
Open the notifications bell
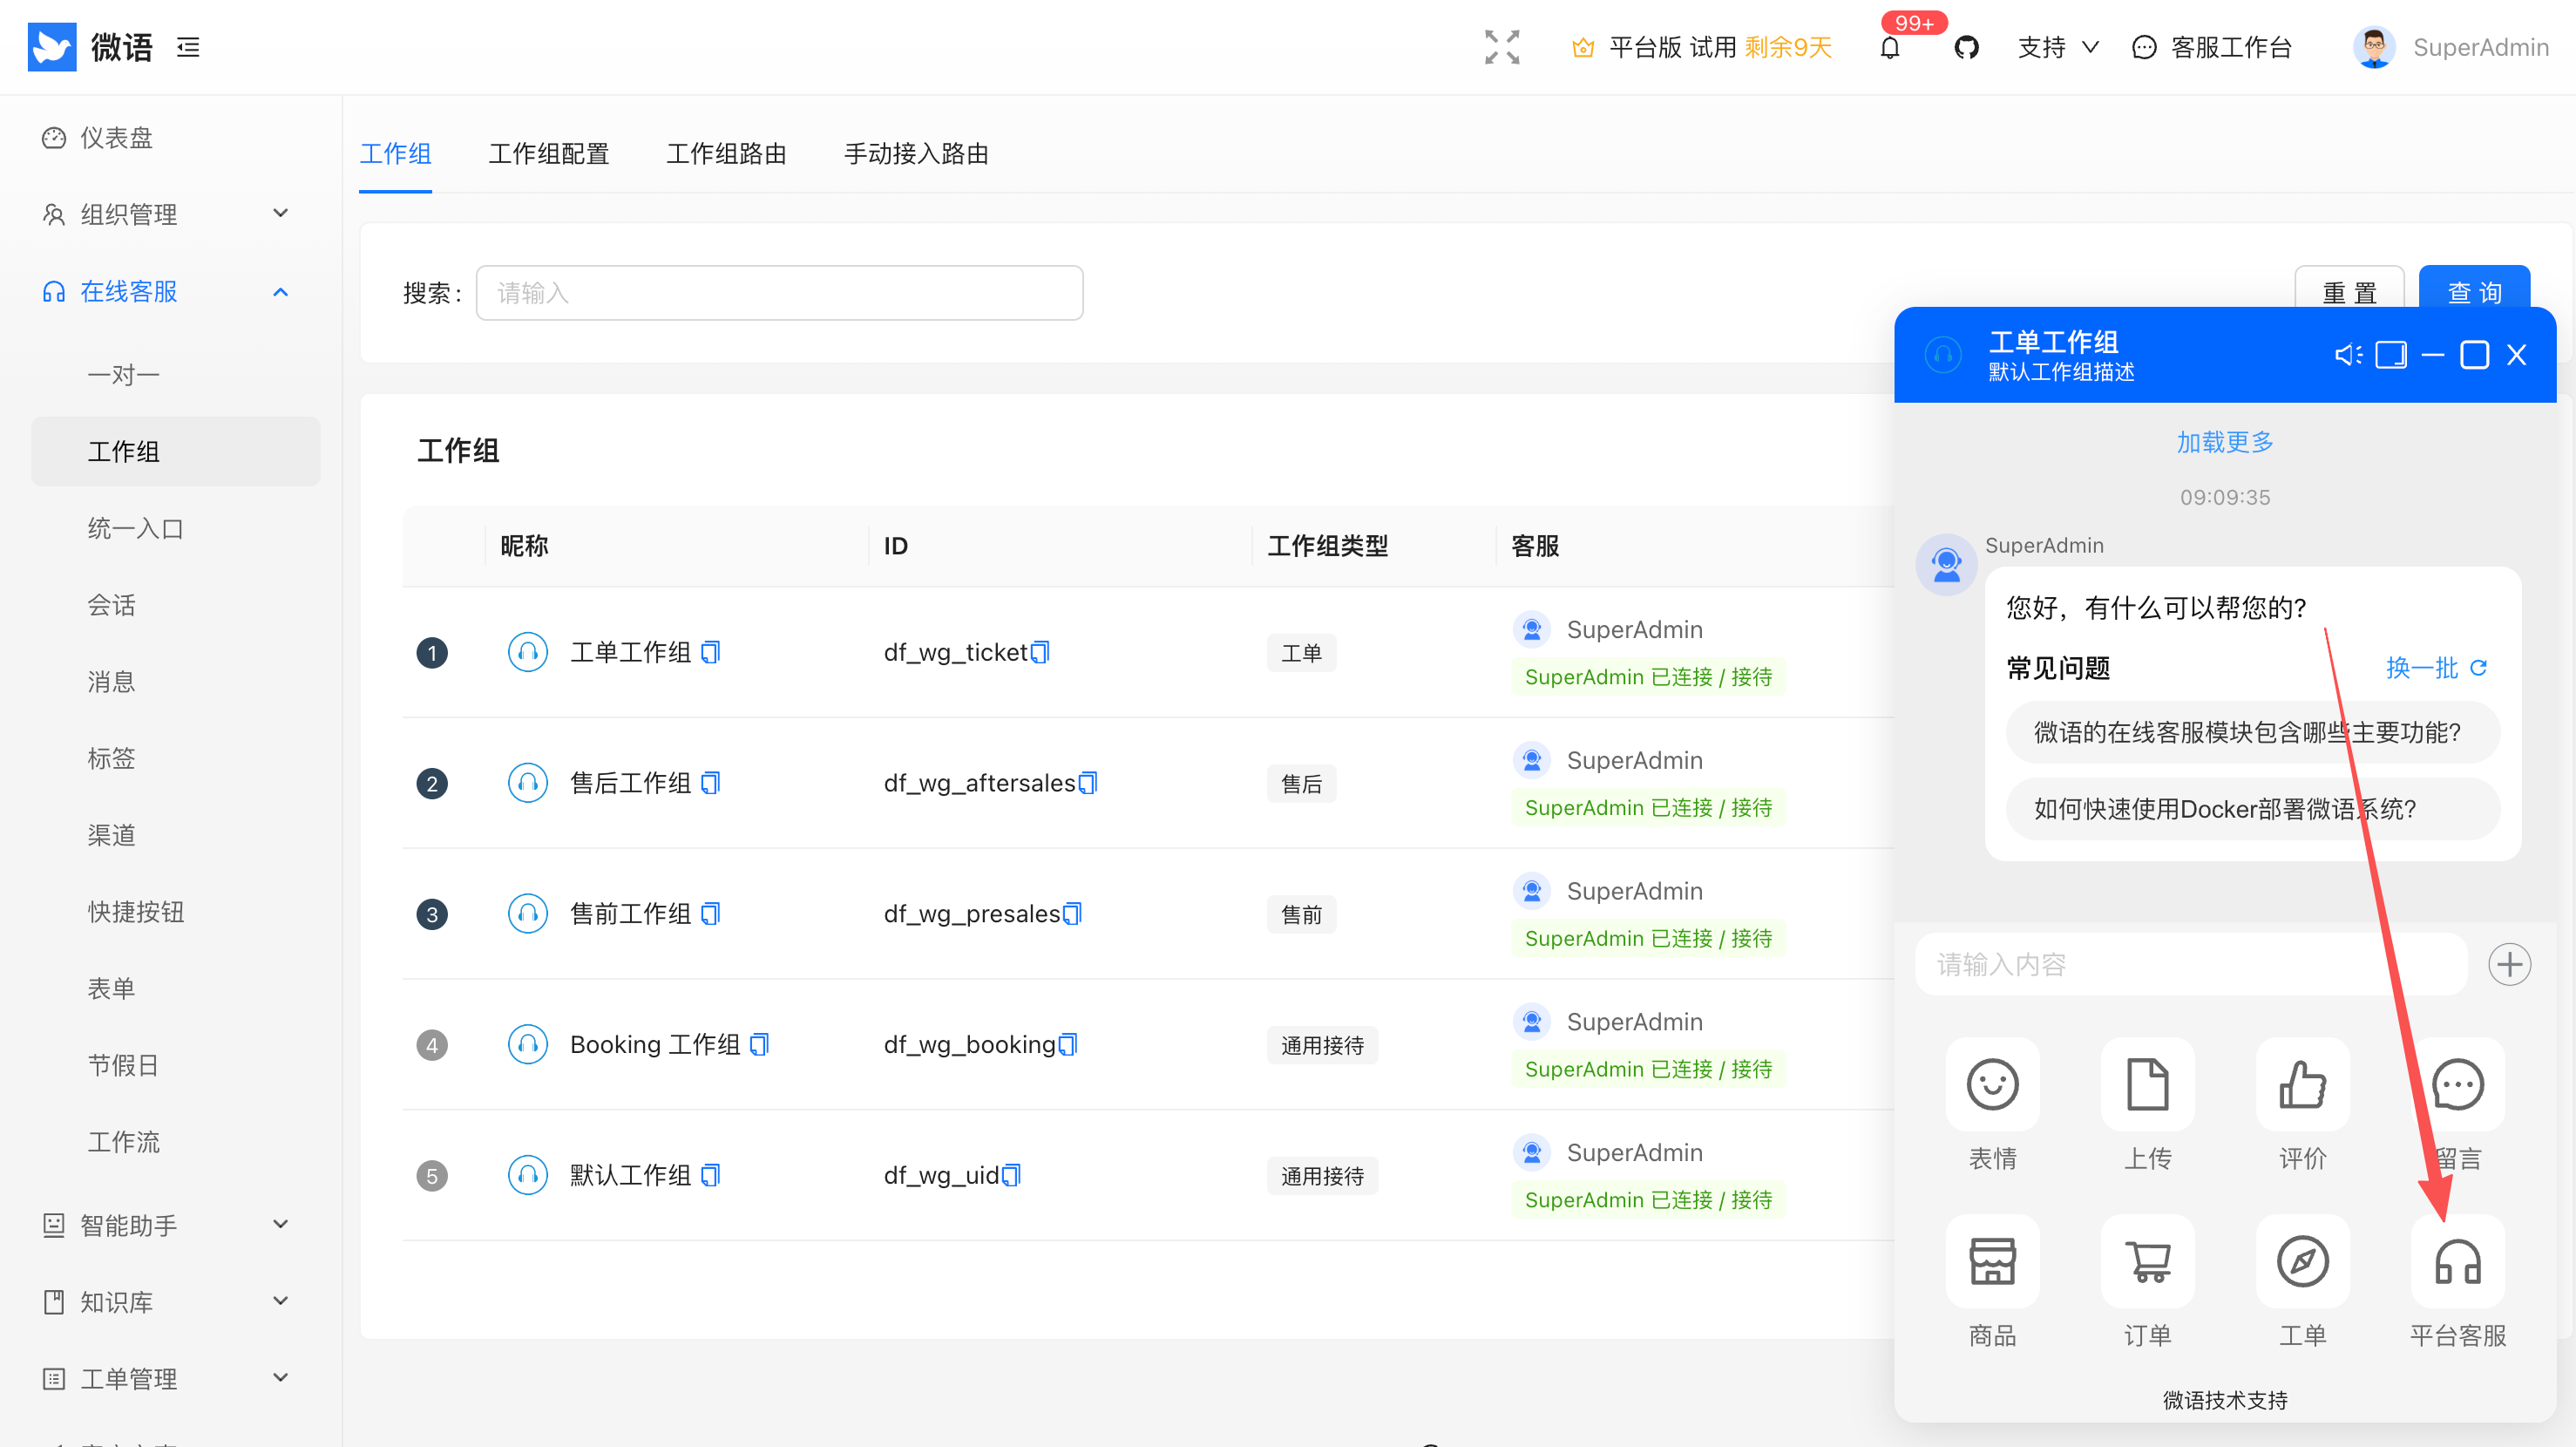click(x=1889, y=47)
